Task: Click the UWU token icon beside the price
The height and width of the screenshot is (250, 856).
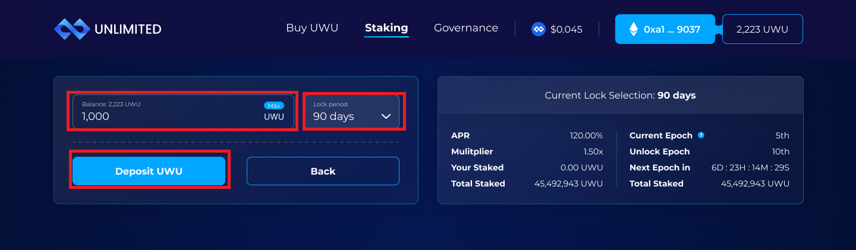Action: click(539, 29)
